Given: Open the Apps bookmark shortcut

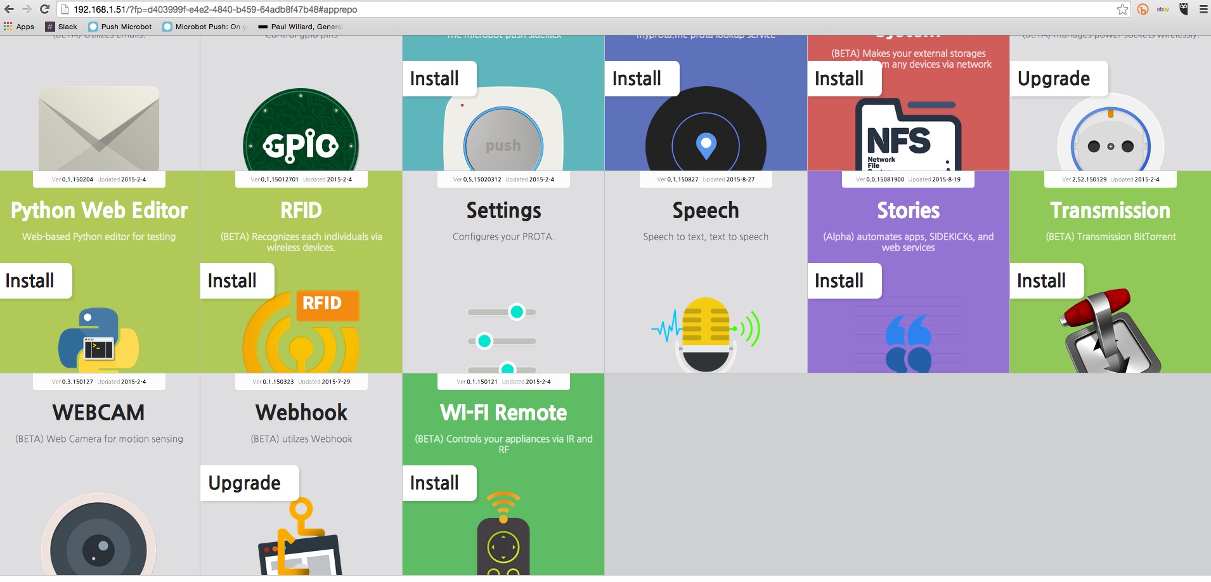Looking at the screenshot, I should (19, 26).
